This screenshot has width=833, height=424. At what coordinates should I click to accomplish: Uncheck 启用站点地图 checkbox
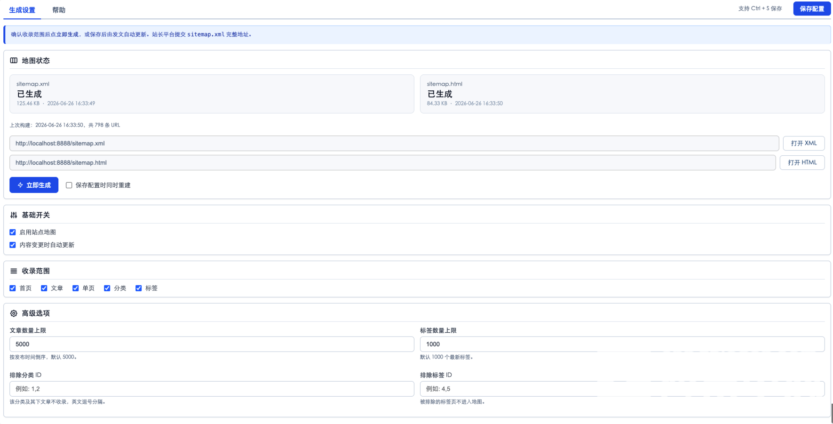click(13, 232)
